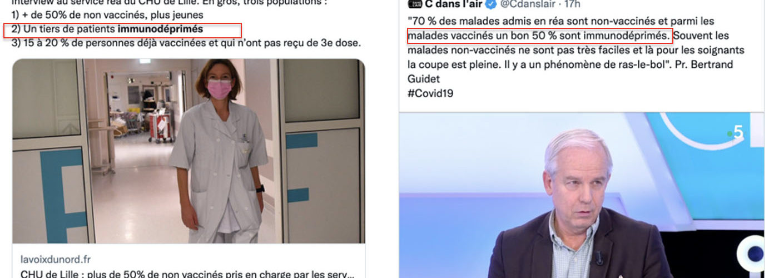Open the 17h tweet timestamp
Viewport: 774px width, 278px height.
click(573, 4)
